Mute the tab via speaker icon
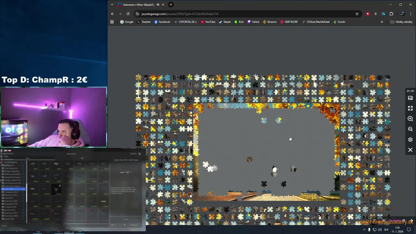This screenshot has width=416, height=234. [x=158, y=5]
